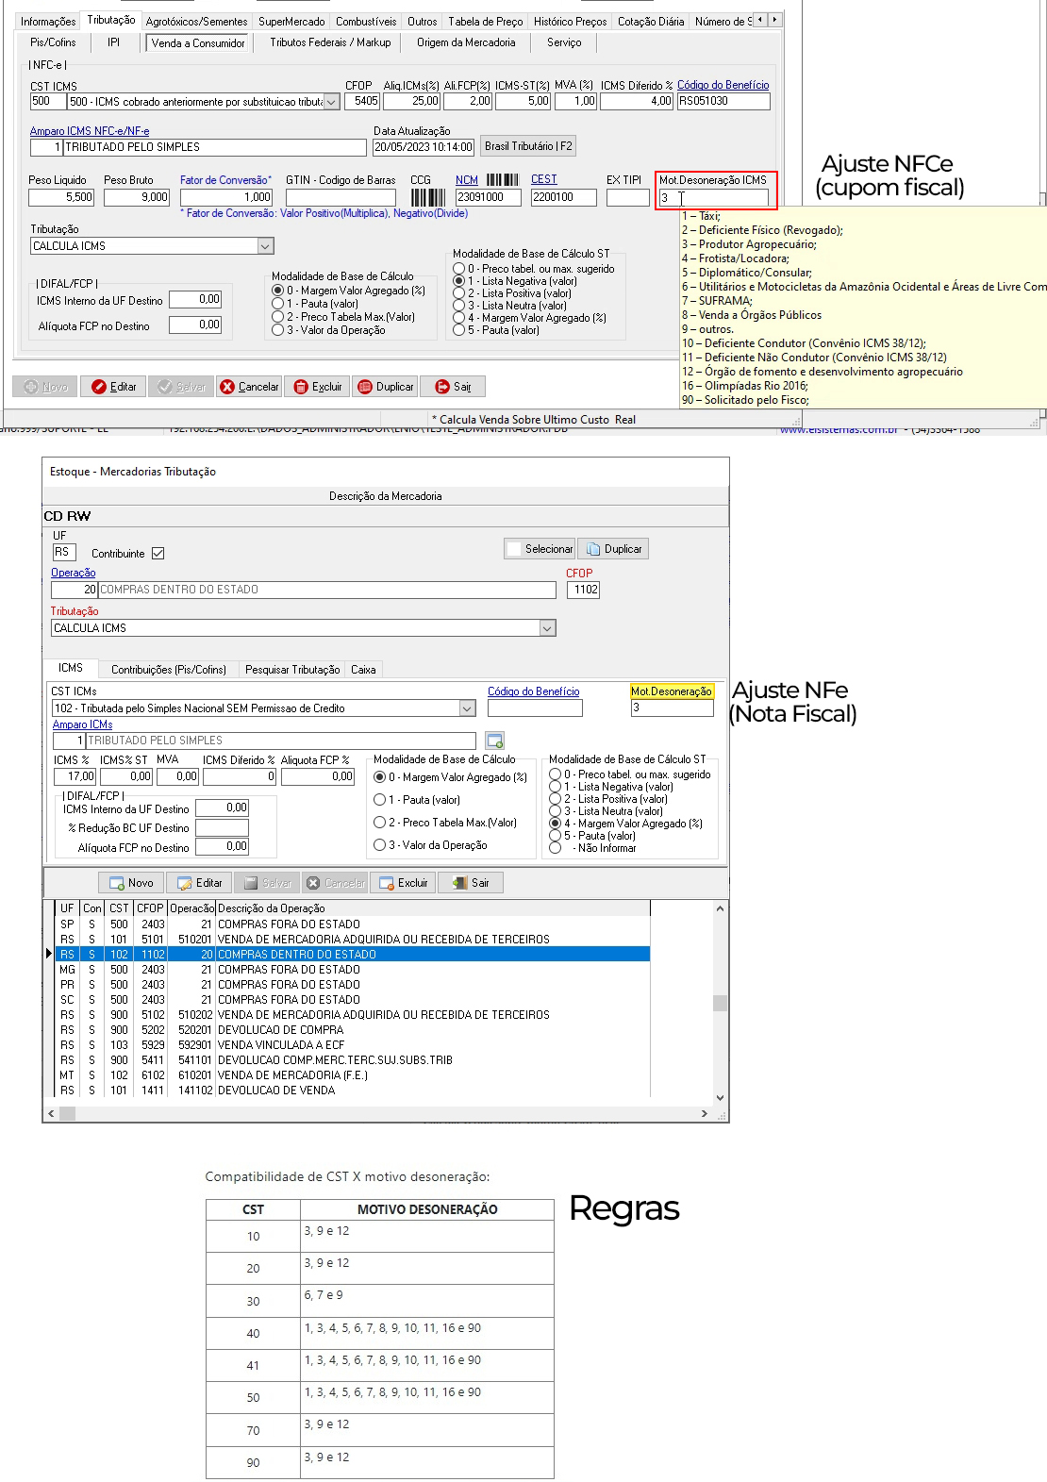Screen dimensions: 1047x1482
Task: Select 2 - Preco Tabela Max.(Valor) in top window
Action: tap(277, 317)
